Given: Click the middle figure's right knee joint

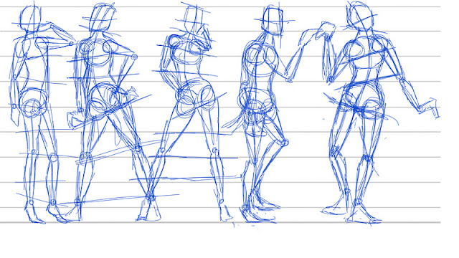Looking at the screenshot, I should [215, 150].
